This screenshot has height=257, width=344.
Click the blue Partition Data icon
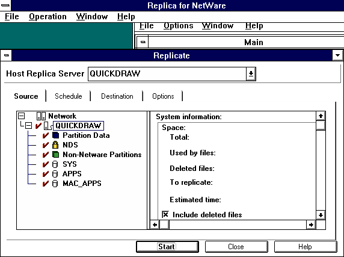point(55,135)
